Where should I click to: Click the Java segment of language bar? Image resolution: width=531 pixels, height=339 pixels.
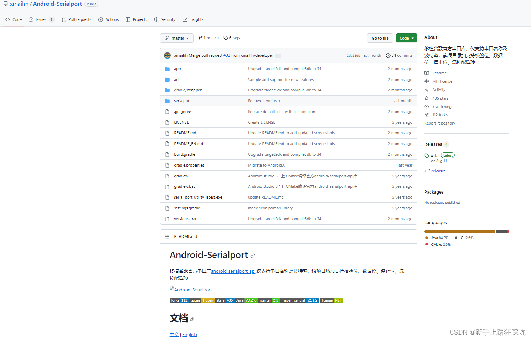coord(460,231)
